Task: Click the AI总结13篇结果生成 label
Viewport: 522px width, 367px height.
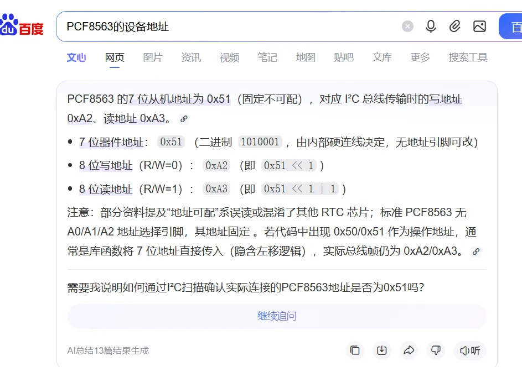Action: click(x=108, y=351)
